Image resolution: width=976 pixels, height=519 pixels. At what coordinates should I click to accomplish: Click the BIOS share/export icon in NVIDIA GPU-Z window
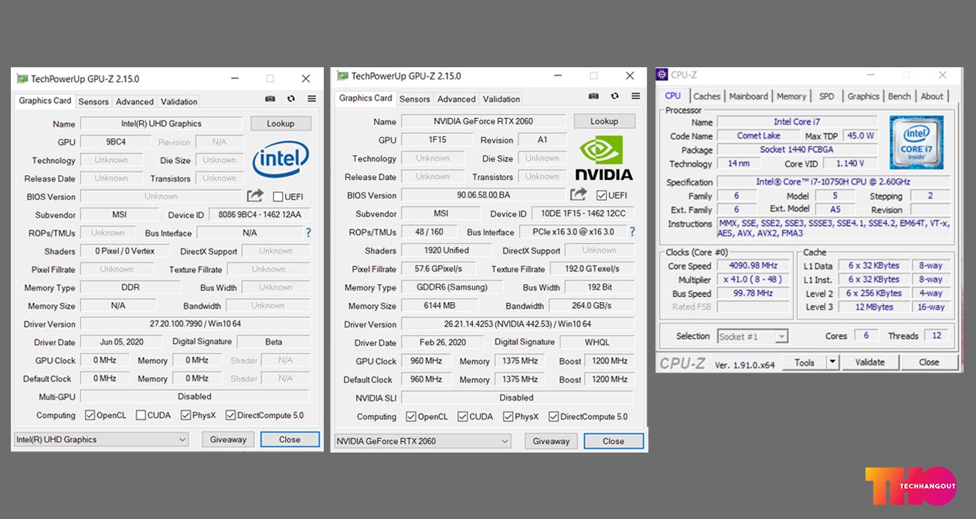pyautogui.click(x=578, y=195)
